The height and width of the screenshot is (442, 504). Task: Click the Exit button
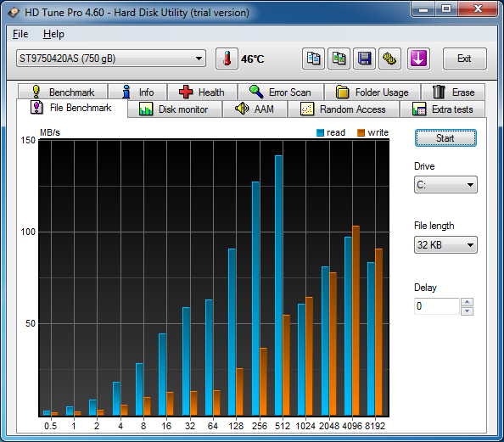point(464,59)
